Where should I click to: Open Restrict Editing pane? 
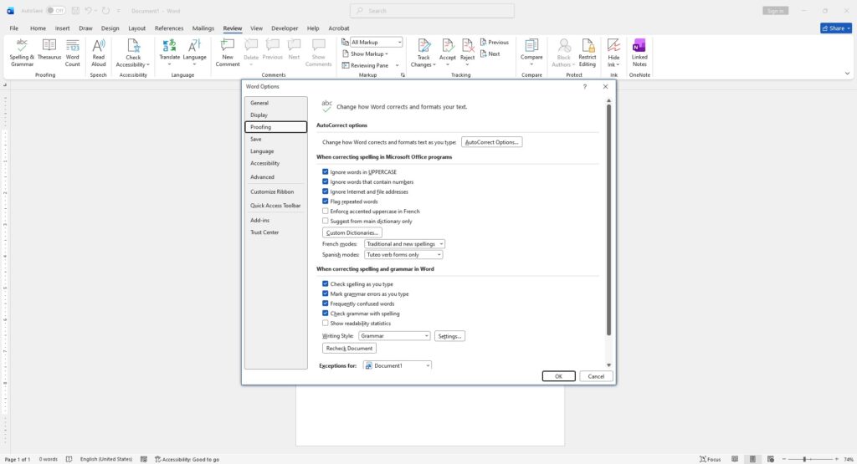pyautogui.click(x=588, y=53)
